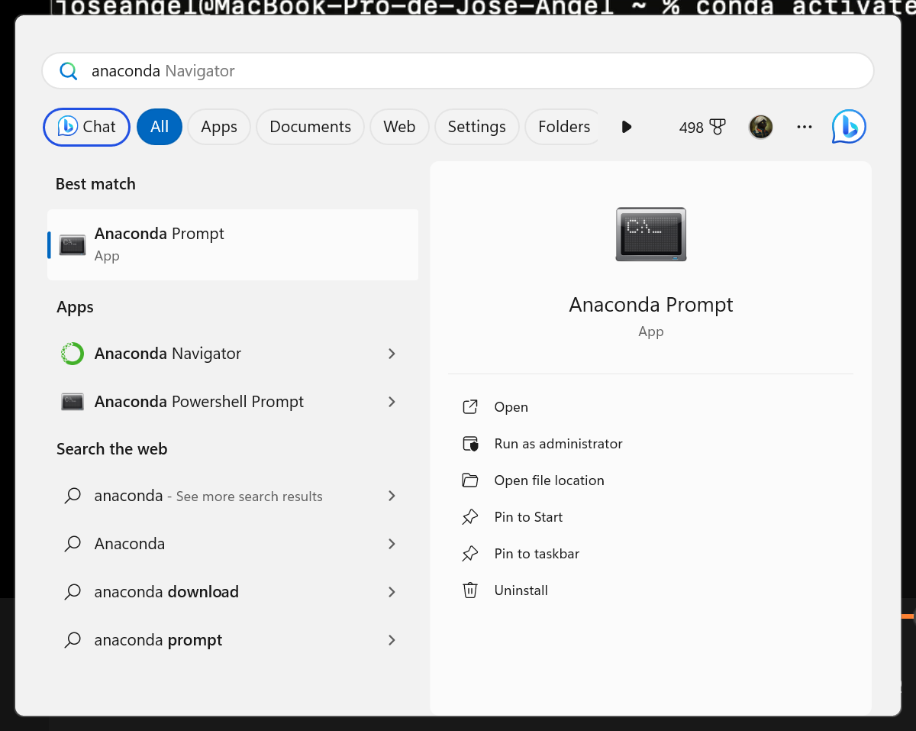
Task: Switch to the Web filter tab
Action: pyautogui.click(x=399, y=127)
